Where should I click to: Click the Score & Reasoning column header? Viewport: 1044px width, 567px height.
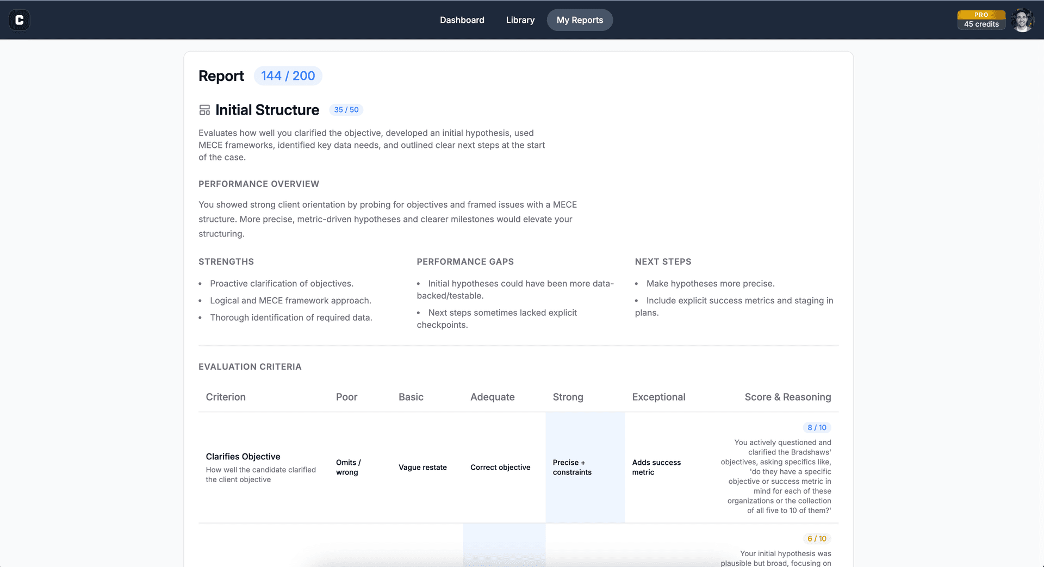787,397
